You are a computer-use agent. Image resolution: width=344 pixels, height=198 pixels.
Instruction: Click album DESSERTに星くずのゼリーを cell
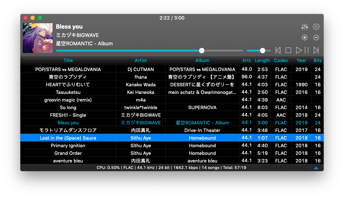(x=202, y=85)
